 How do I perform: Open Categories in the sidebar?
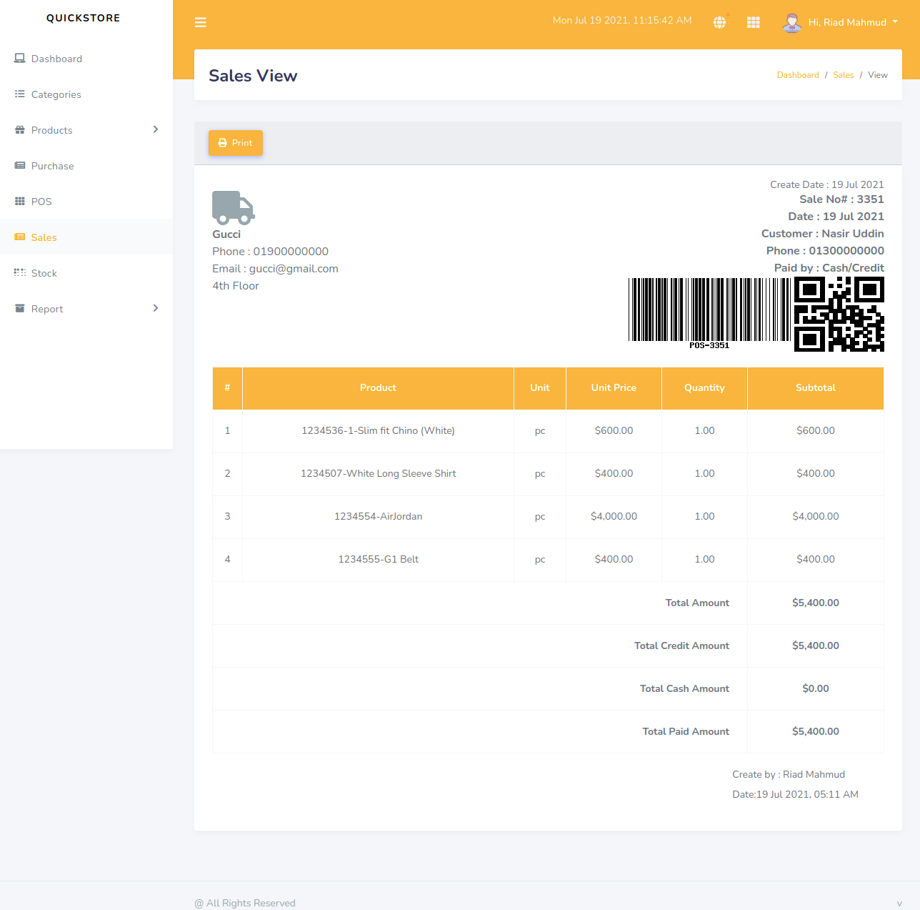pos(86,94)
